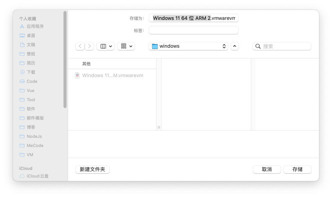The image size is (332, 197).
Task: Open 应用程序 in the sidebar
Action: tap(35, 26)
